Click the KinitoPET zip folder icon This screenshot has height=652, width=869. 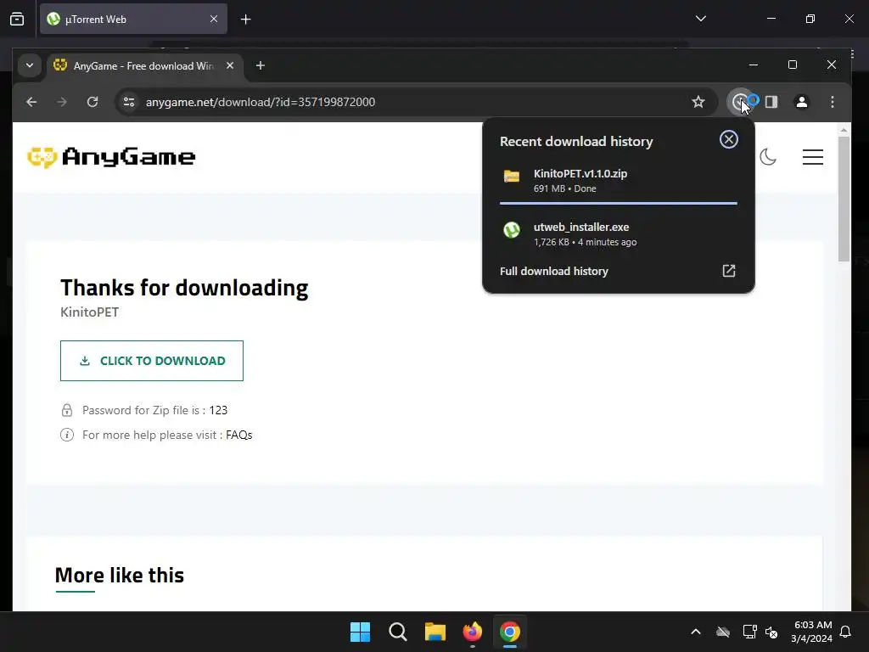pos(512,177)
